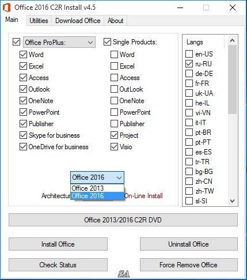This screenshot has width=247, height=280.
Task: Minimize the C2R Install window
Action: [180, 7]
